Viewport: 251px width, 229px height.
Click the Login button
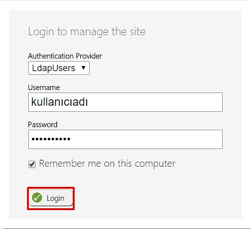[x=51, y=198]
